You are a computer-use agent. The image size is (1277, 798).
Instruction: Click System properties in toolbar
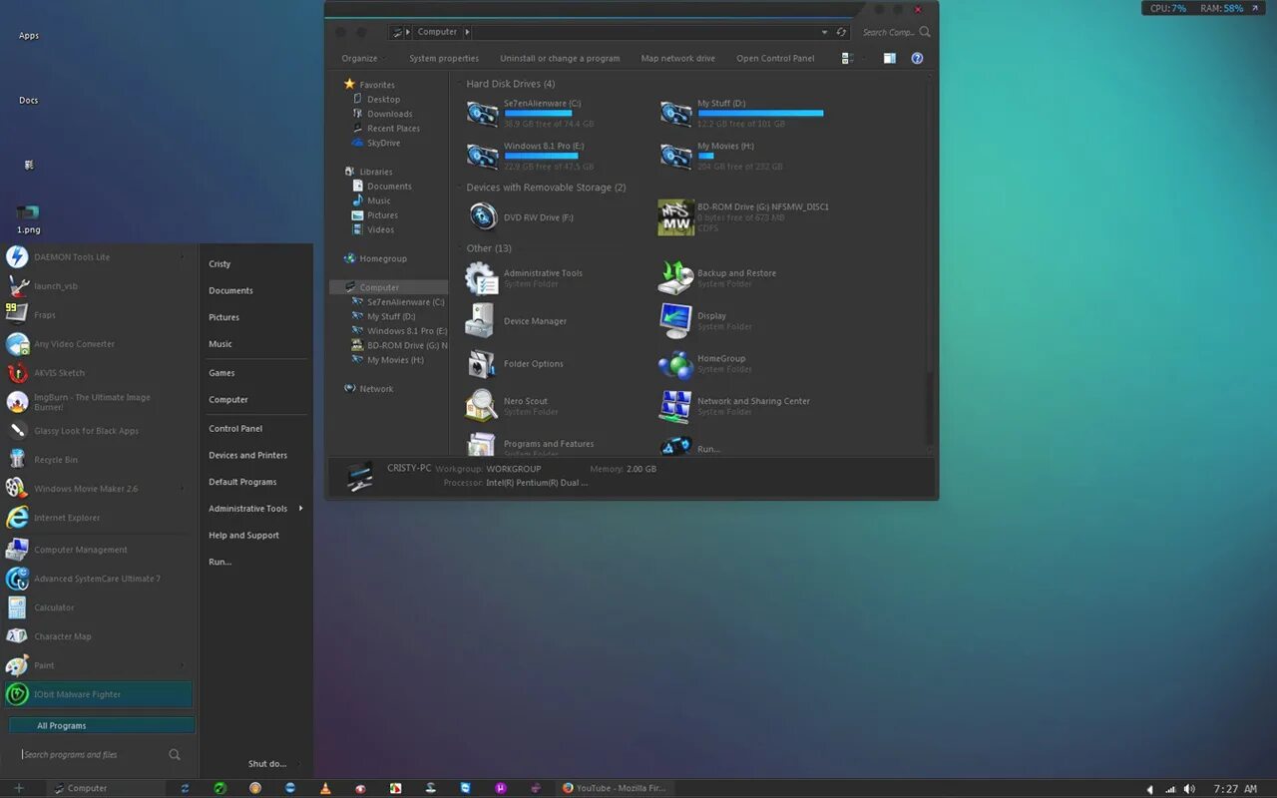[x=444, y=59]
